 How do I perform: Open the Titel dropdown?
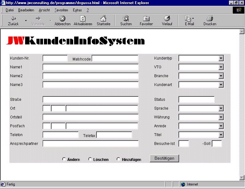[221, 135]
